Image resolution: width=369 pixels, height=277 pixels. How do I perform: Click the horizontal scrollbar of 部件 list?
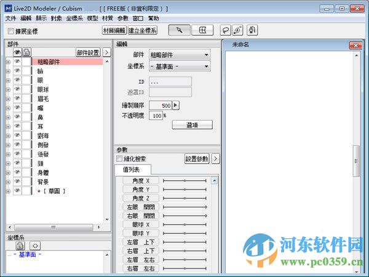54,227
